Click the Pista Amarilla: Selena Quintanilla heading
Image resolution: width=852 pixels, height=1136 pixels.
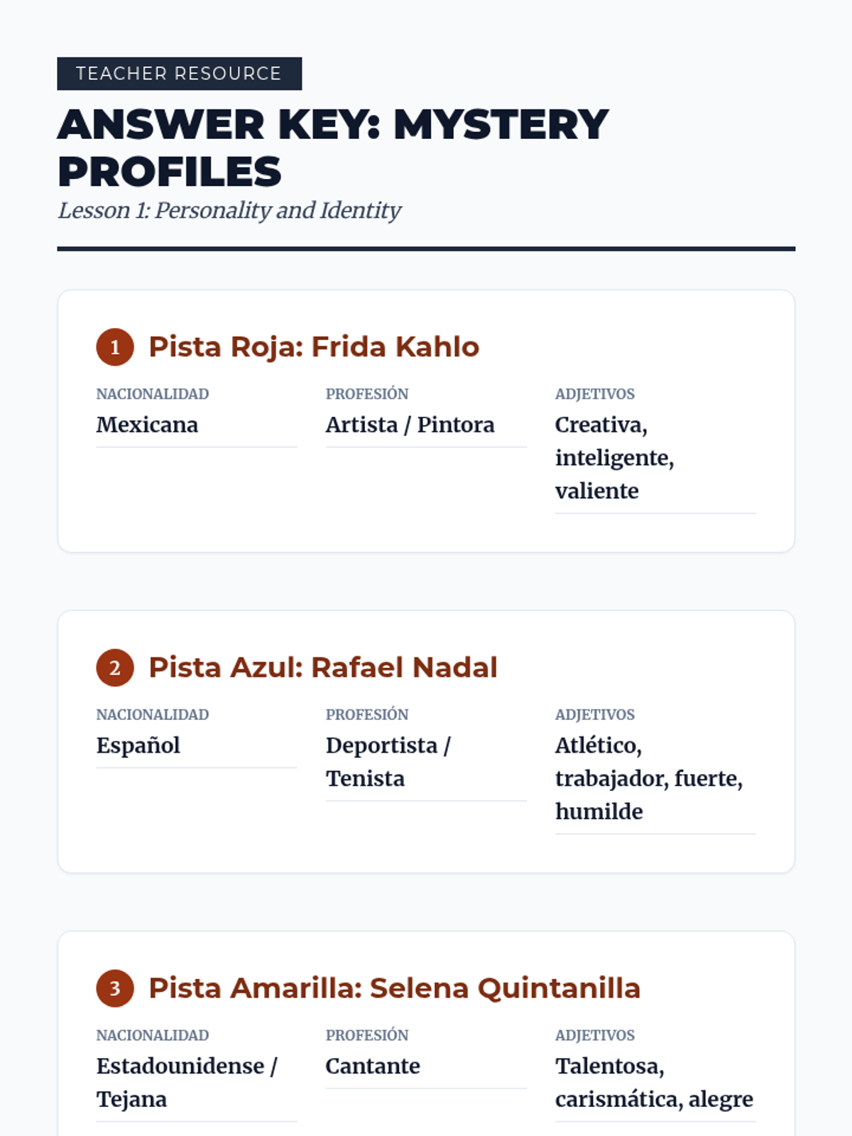[x=394, y=988]
